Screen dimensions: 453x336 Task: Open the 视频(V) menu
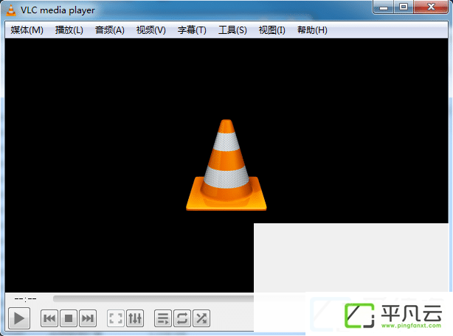click(x=151, y=30)
